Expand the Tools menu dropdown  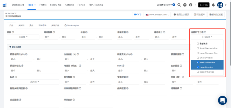coord(31,5)
